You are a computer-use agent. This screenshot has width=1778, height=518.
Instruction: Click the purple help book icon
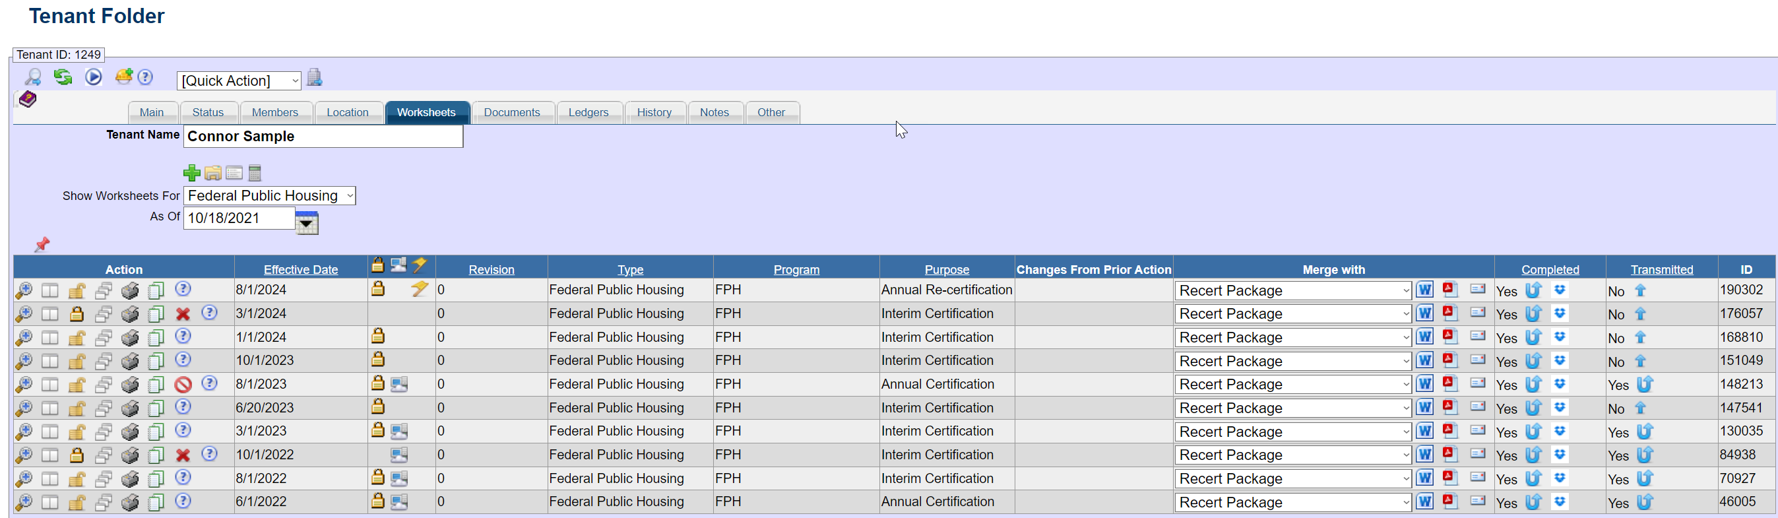pyautogui.click(x=28, y=100)
